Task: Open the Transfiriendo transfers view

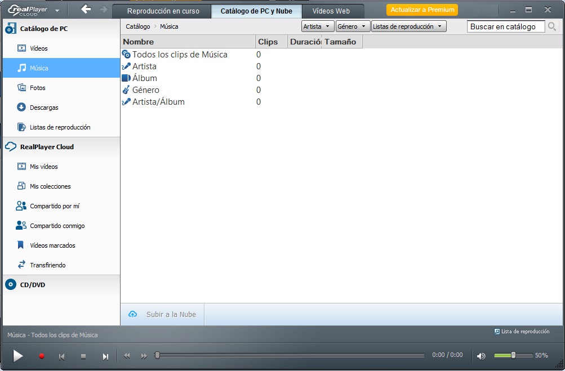Action: [61, 265]
